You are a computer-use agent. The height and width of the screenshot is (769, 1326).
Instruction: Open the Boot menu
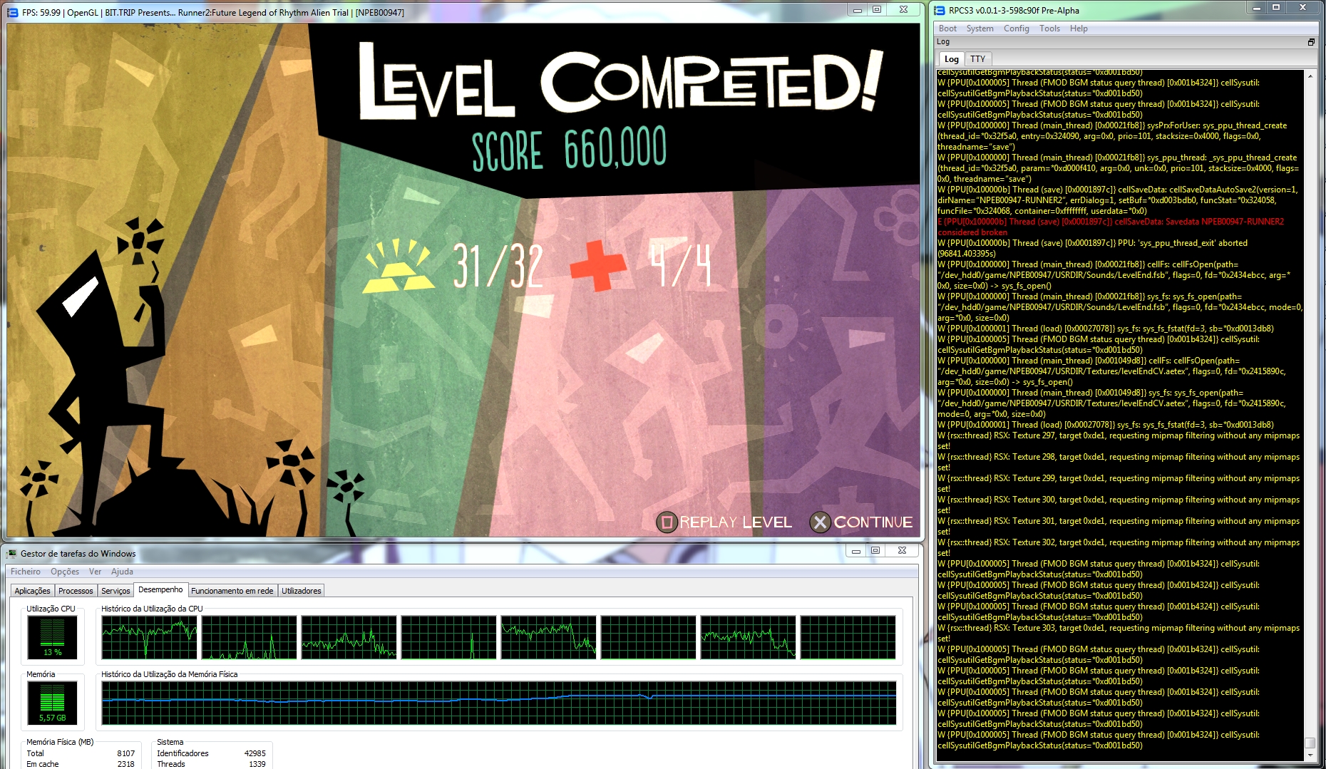[x=947, y=29]
